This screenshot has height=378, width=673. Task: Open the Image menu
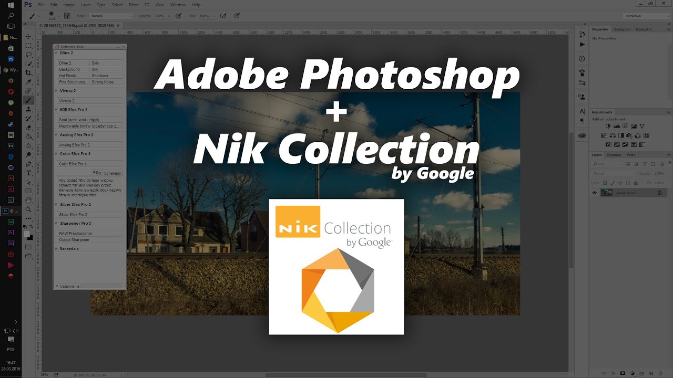[x=69, y=5]
